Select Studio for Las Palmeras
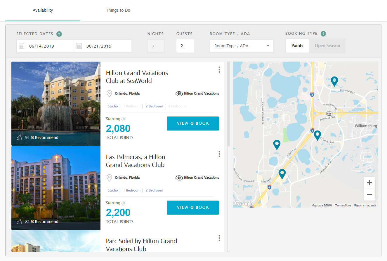The width and height of the screenshot is (387, 261). (113, 190)
